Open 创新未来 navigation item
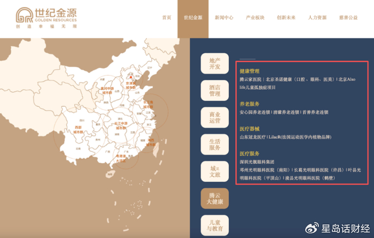Image resolution: width=374 pixels, height=238 pixels. tap(286, 18)
